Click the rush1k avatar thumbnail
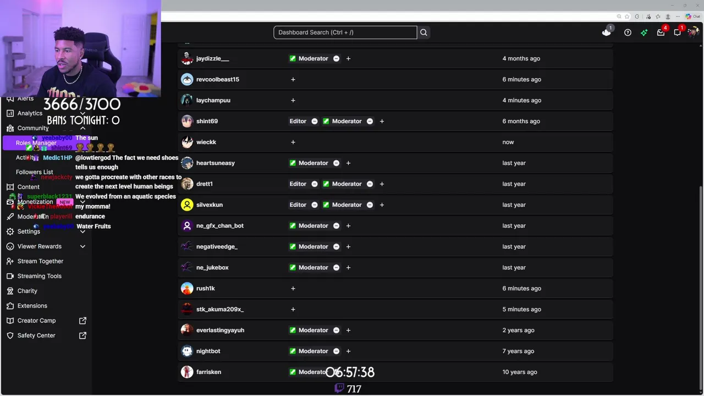Image resolution: width=704 pixels, height=396 pixels. coord(187,288)
